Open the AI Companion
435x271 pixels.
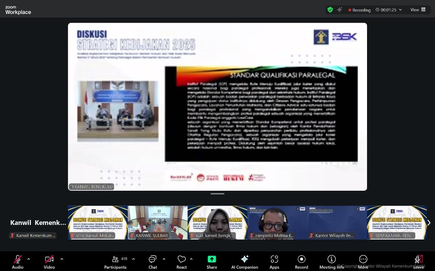(x=244, y=262)
